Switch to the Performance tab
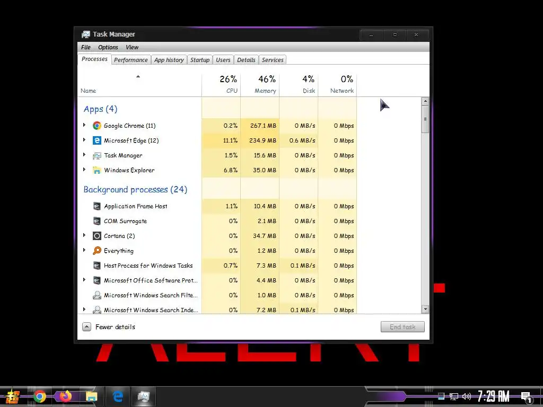 [131, 60]
